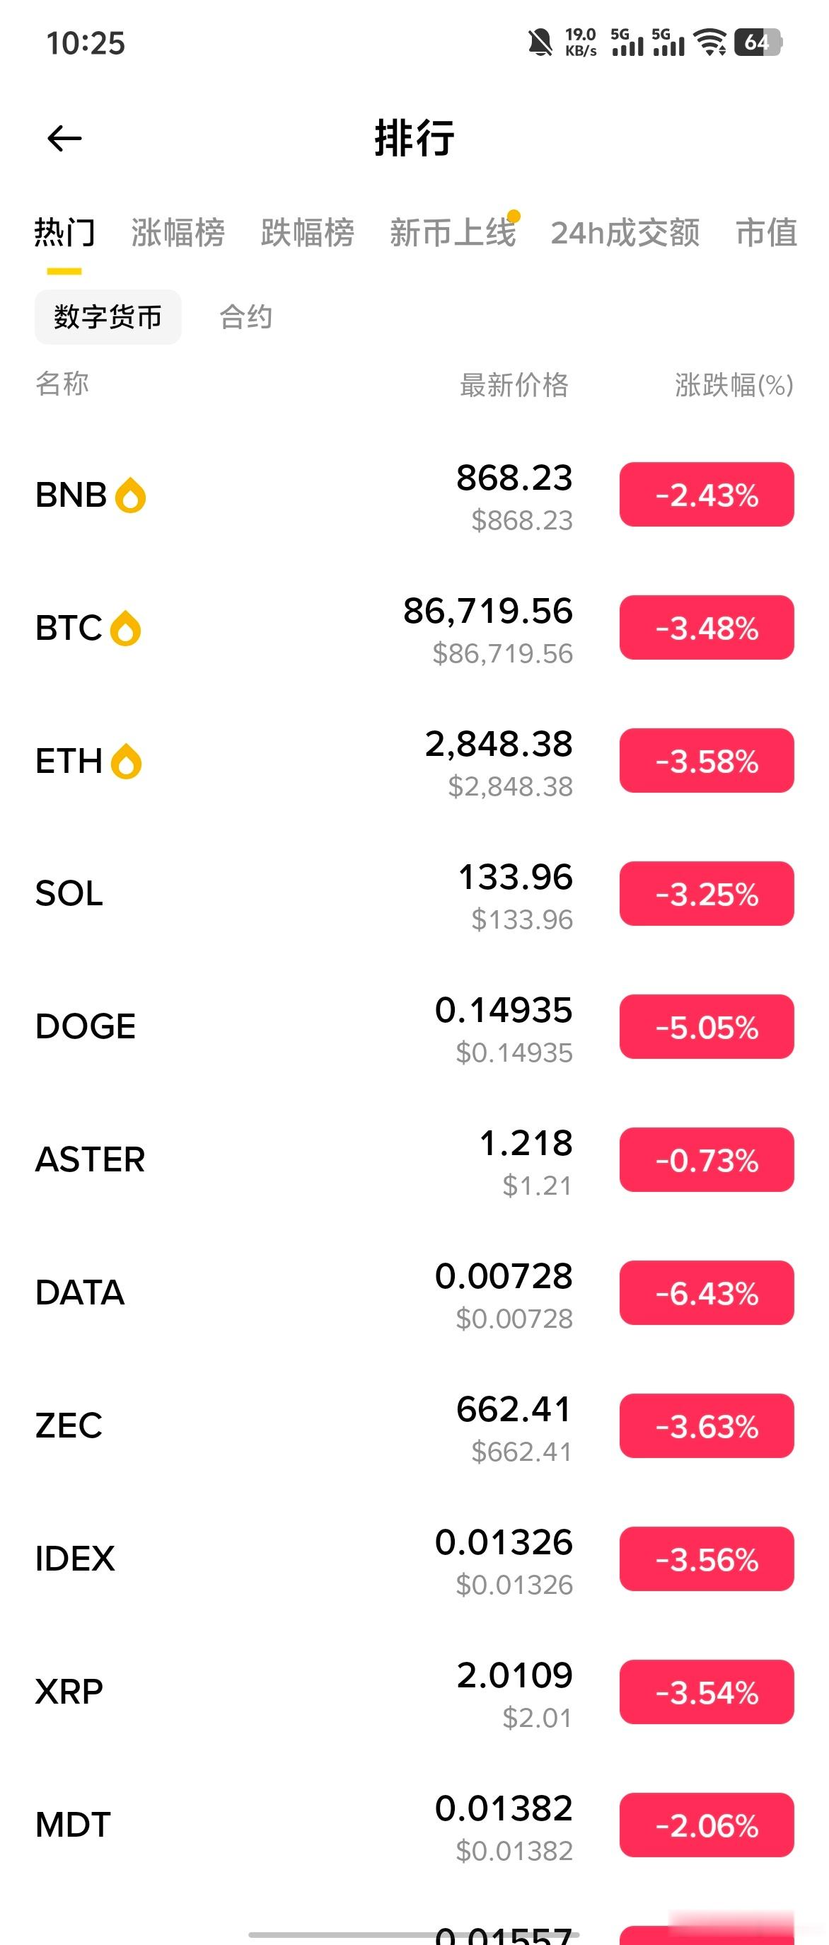Tap the battery level indicator
Image resolution: width=829 pixels, height=1945 pixels.
point(758,42)
